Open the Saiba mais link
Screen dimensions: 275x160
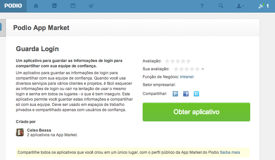(230, 152)
